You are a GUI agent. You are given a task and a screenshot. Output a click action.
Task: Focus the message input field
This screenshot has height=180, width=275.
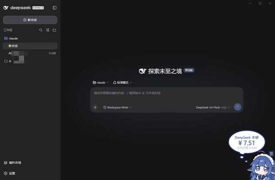point(167,93)
